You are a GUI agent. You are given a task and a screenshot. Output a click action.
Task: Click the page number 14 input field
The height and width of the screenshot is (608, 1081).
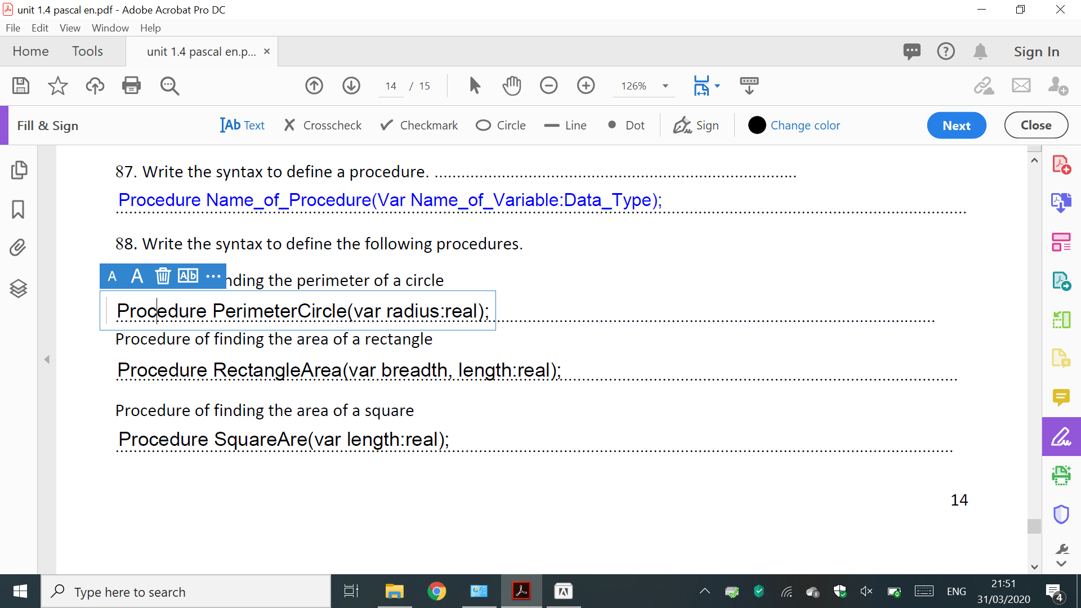(x=391, y=86)
